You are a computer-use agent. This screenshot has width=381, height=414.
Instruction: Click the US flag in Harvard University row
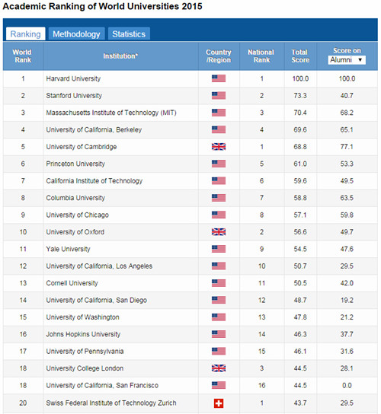[219, 78]
